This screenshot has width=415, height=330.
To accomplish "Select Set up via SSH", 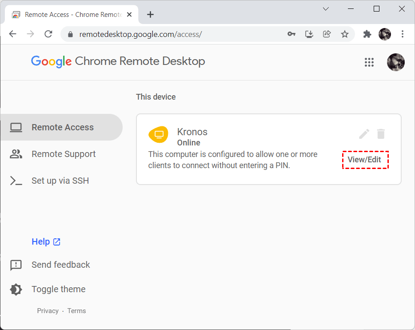I will pyautogui.click(x=60, y=181).
